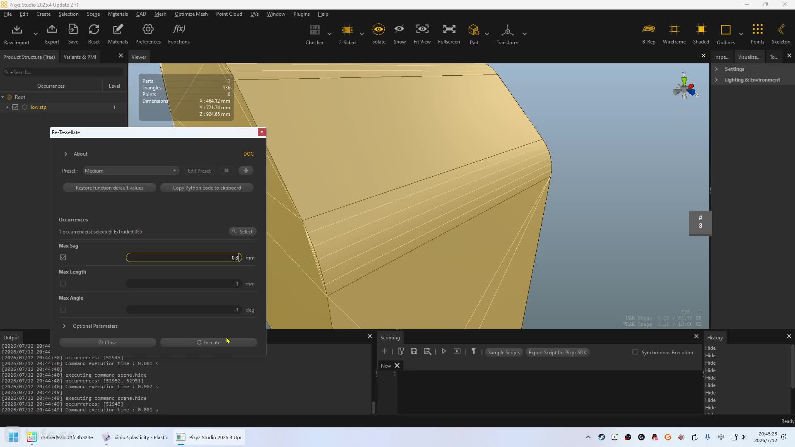Image resolution: width=795 pixels, height=447 pixels.
Task: Open the Preset Medium dropdown
Action: pos(130,171)
